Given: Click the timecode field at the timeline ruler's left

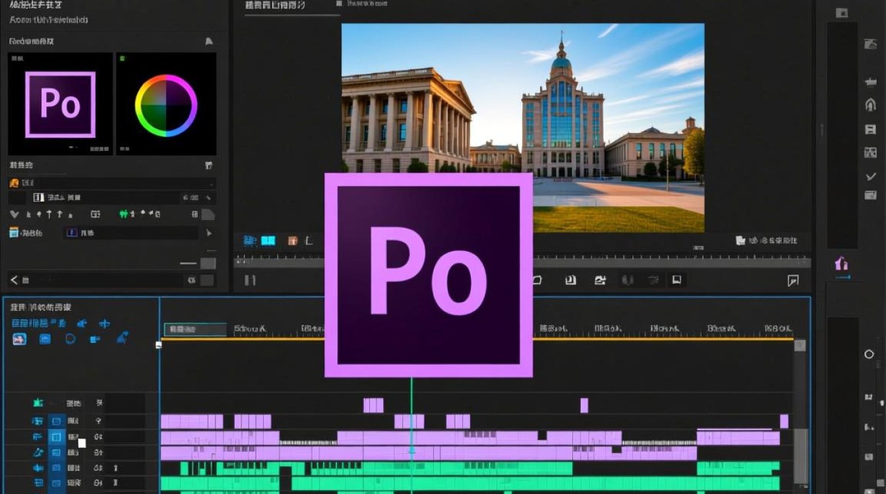Looking at the screenshot, I should [x=194, y=329].
